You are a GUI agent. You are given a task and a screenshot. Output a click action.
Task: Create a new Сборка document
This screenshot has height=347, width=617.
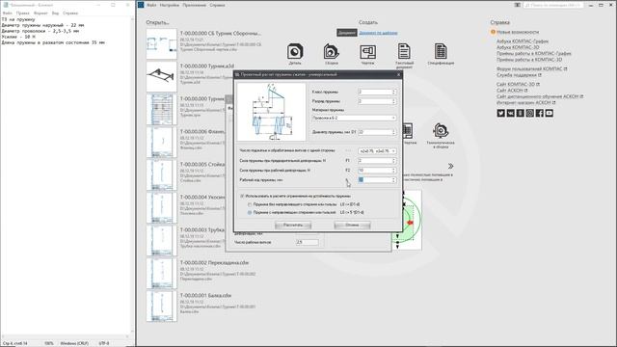click(x=332, y=54)
